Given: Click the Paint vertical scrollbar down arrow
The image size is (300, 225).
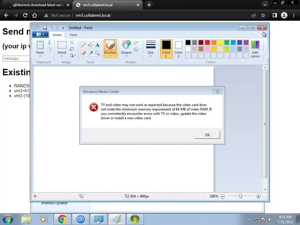Looking at the screenshot, I should [265, 190].
